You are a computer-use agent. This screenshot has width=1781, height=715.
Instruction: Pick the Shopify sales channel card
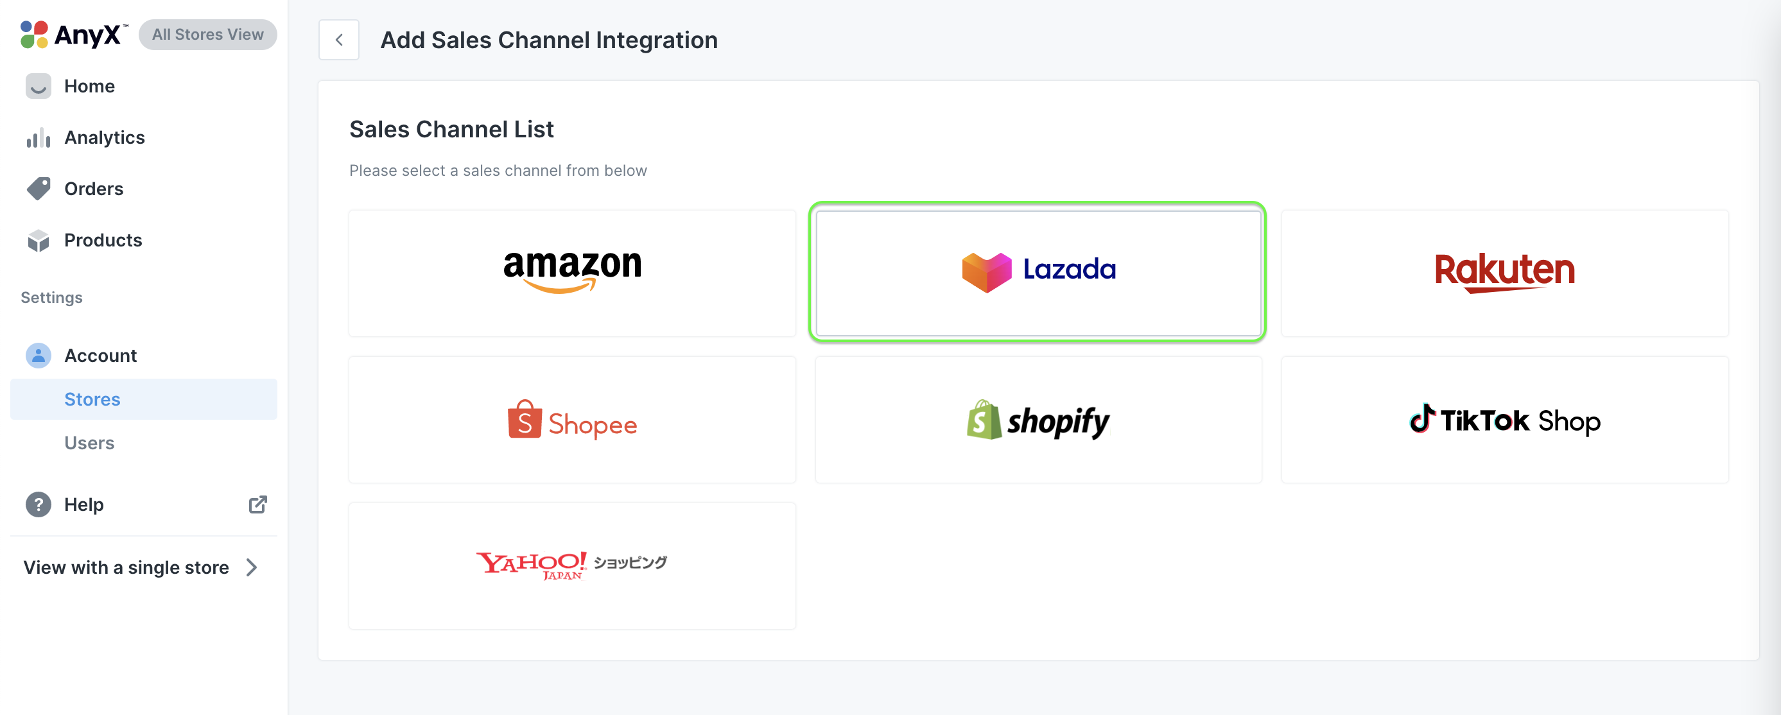[x=1038, y=420]
